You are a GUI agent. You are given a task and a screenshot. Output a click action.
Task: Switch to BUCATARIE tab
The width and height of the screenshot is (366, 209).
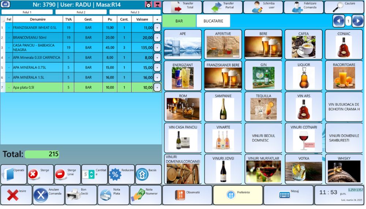213,21
